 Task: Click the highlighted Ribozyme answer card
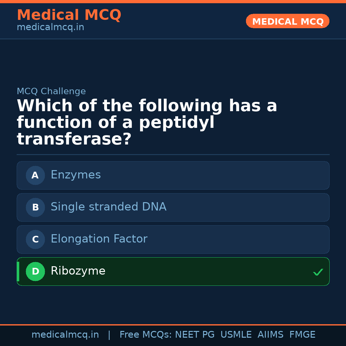tap(173, 271)
